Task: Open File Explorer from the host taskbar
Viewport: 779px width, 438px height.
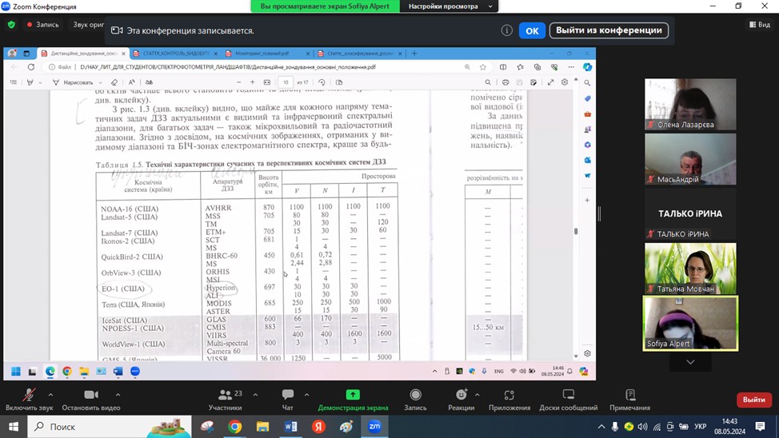Action: [262, 427]
